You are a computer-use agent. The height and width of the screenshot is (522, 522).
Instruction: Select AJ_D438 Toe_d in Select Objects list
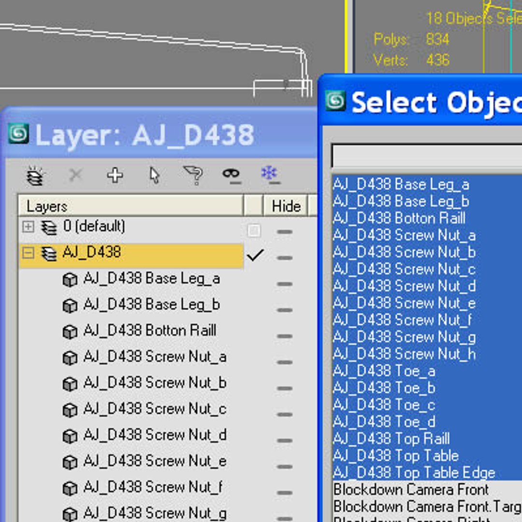pyautogui.click(x=384, y=421)
